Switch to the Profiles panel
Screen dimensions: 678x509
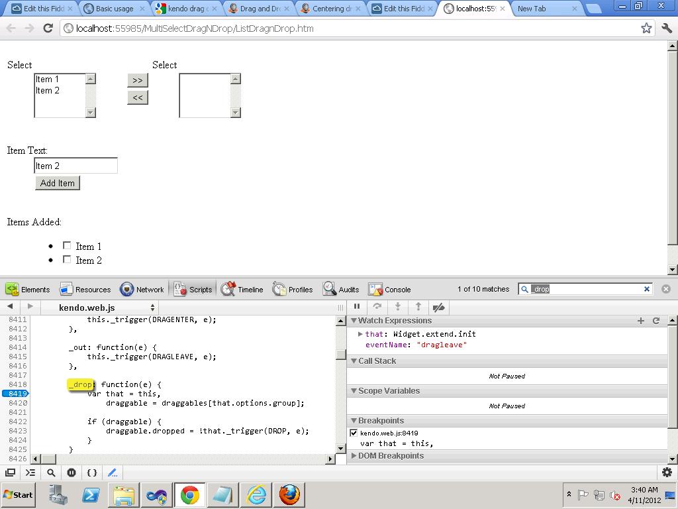(292, 290)
